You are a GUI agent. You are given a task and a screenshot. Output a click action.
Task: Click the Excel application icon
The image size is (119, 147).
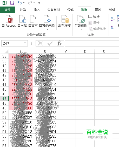tap(5, 3)
